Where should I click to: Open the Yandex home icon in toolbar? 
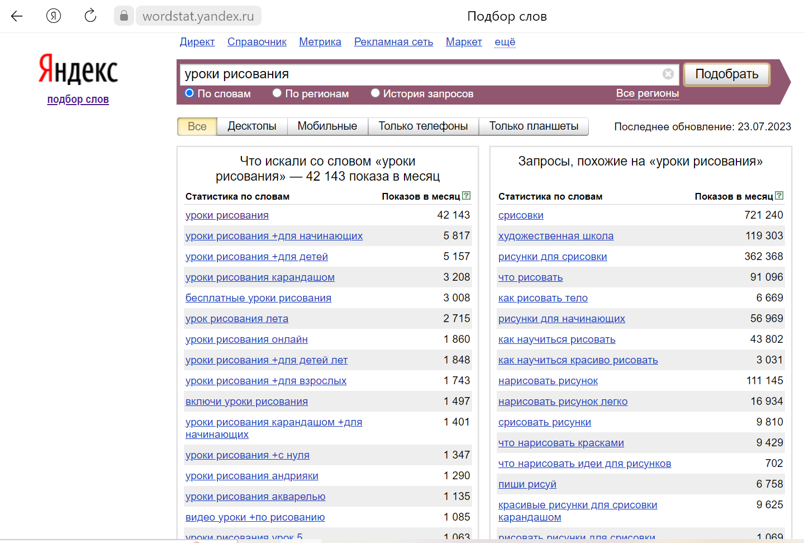(54, 16)
